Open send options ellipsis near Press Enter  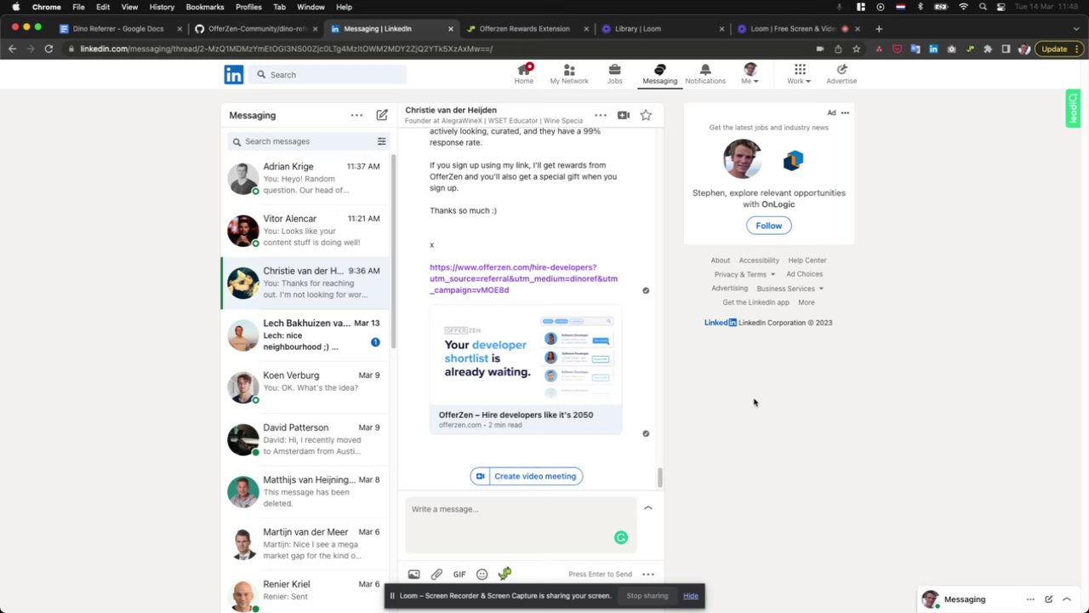(x=648, y=575)
